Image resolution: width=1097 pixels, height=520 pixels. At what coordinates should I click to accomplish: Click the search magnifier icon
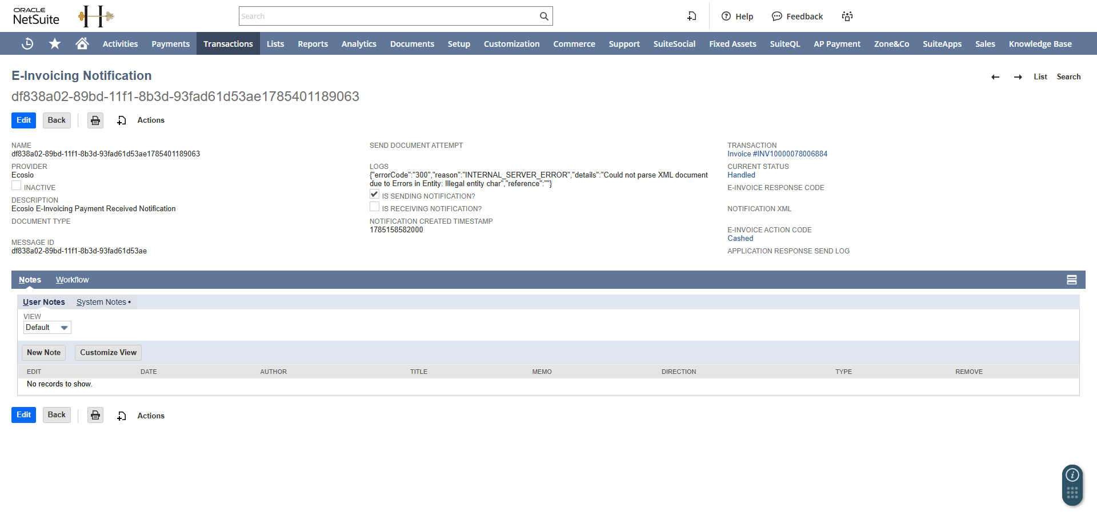point(544,16)
